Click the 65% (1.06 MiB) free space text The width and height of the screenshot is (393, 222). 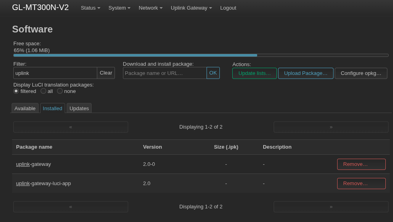(x=32, y=50)
